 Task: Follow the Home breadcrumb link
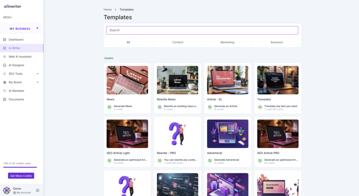click(x=108, y=10)
